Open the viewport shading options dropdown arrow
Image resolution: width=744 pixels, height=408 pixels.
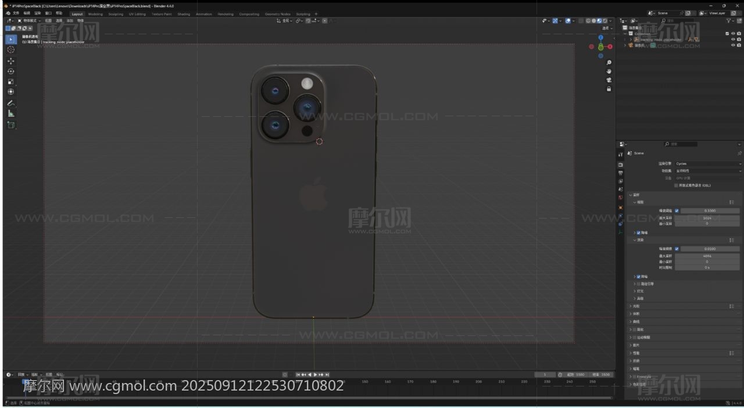coord(610,21)
